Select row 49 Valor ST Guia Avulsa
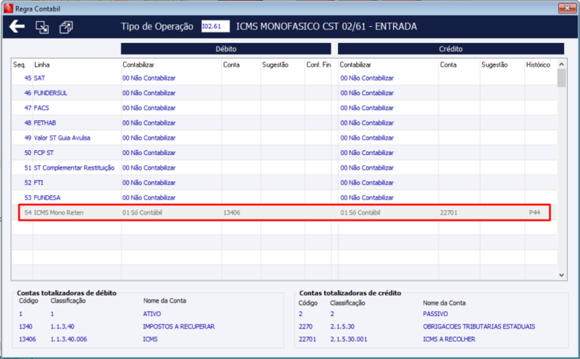Viewport: 580px width, 359px height. click(x=283, y=138)
